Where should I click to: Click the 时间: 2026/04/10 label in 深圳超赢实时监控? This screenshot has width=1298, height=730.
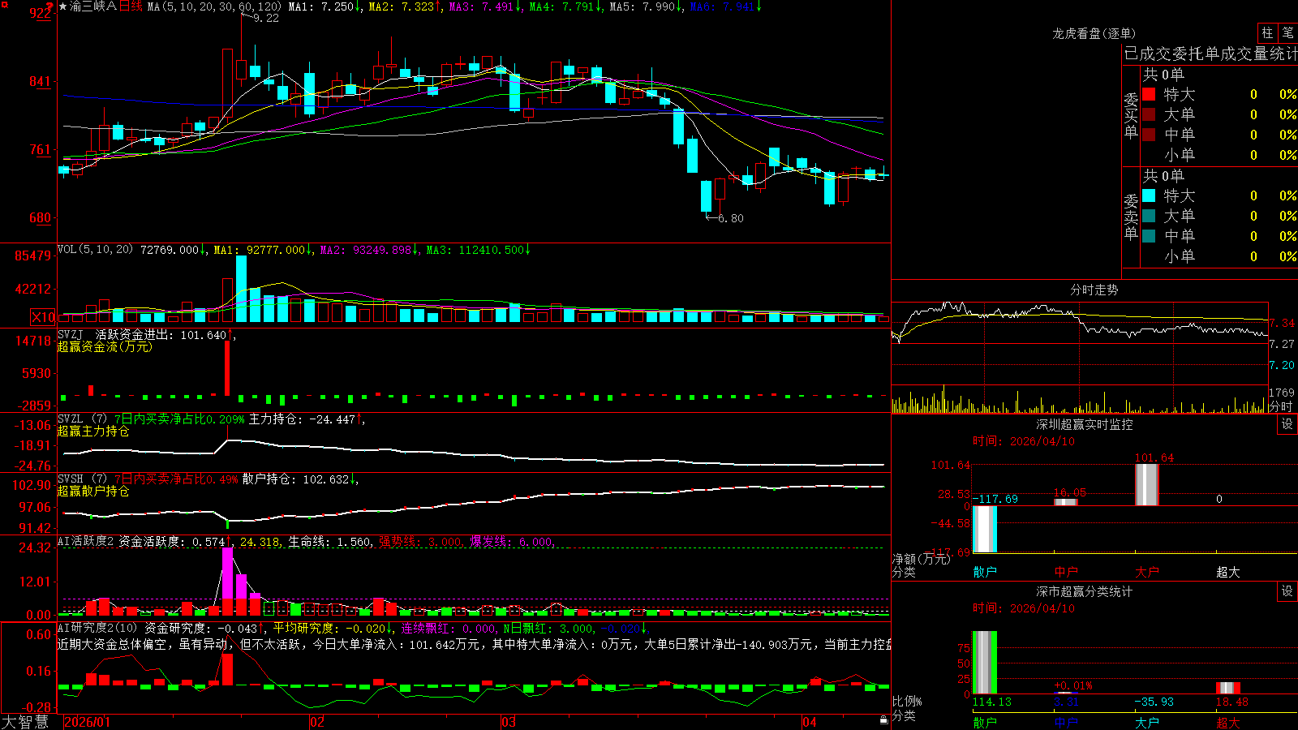(1024, 441)
